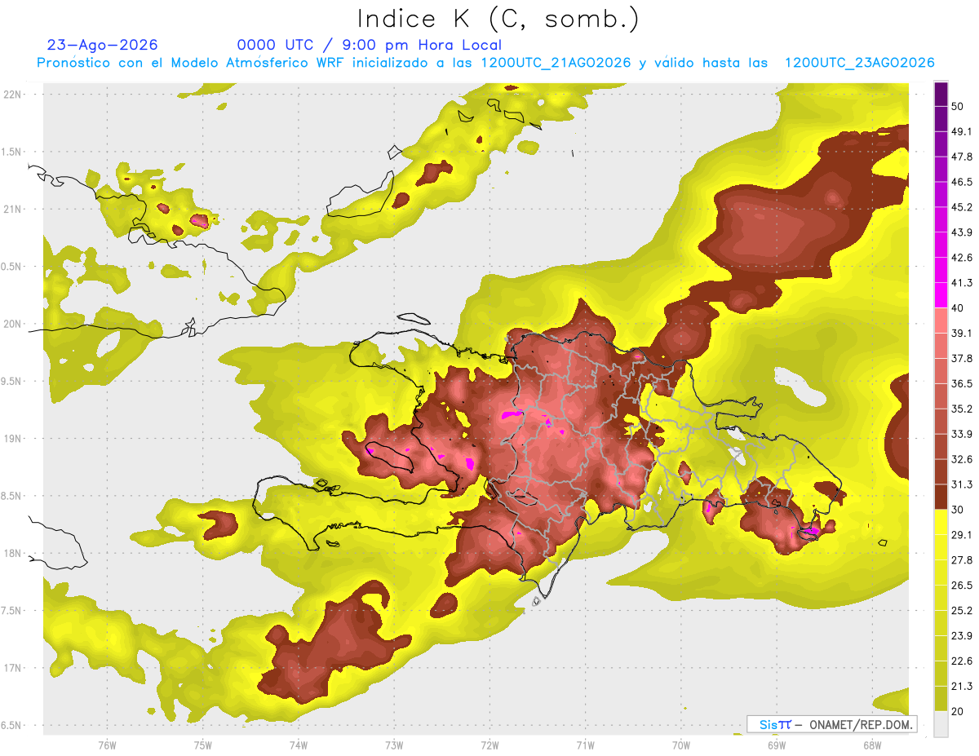Click the "17N" latitude axis label
This screenshot has width=979, height=756.
pyautogui.click(x=12, y=668)
